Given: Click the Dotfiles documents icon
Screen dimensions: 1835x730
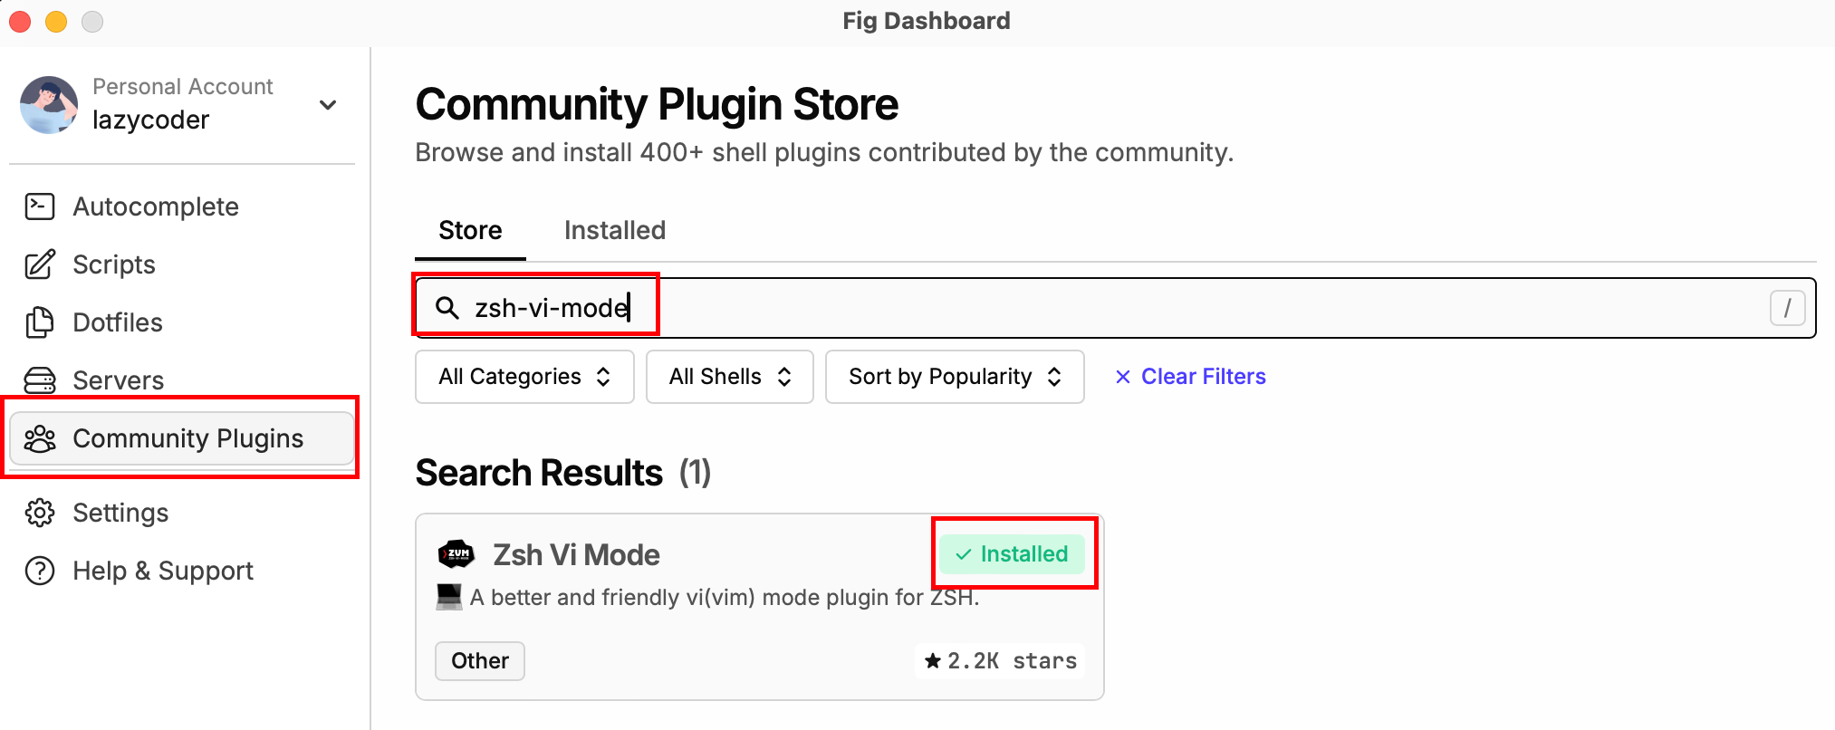Looking at the screenshot, I should [x=40, y=322].
